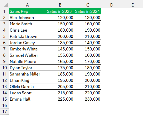Screen dimensions: 143x115
Task: Click Jordan Casey's 2024 value 140,000
Action: [88, 43]
